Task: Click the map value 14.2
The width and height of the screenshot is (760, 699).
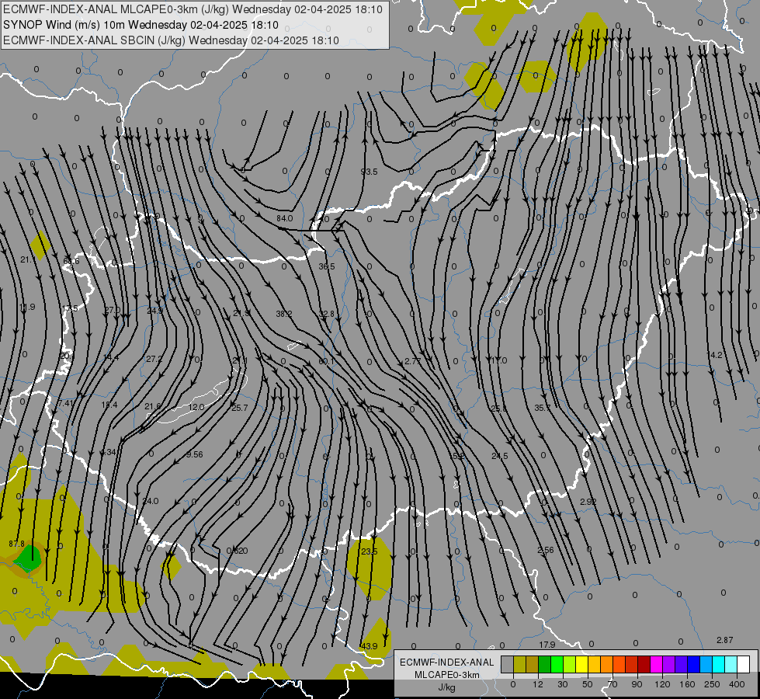Action: click(x=714, y=355)
